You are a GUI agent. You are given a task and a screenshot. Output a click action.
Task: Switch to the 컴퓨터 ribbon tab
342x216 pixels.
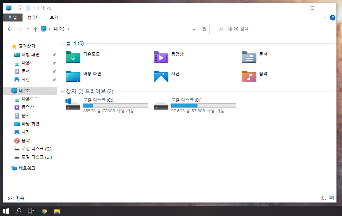tap(33, 17)
